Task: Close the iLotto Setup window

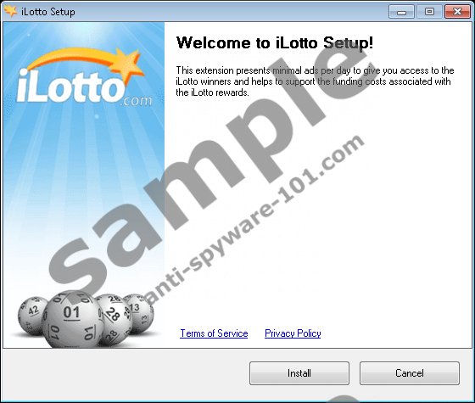Action: (457, 12)
